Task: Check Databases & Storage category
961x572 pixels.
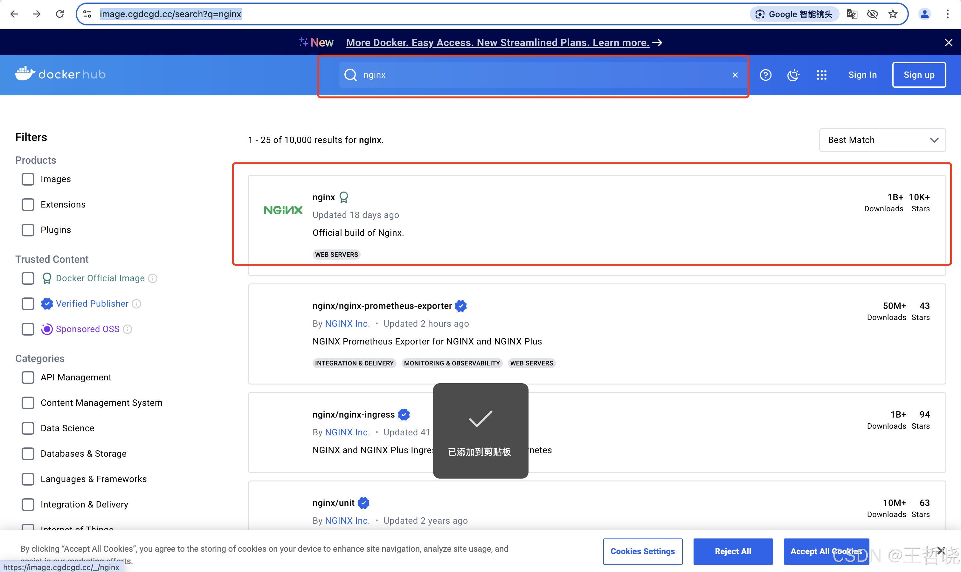Action: [x=28, y=454]
